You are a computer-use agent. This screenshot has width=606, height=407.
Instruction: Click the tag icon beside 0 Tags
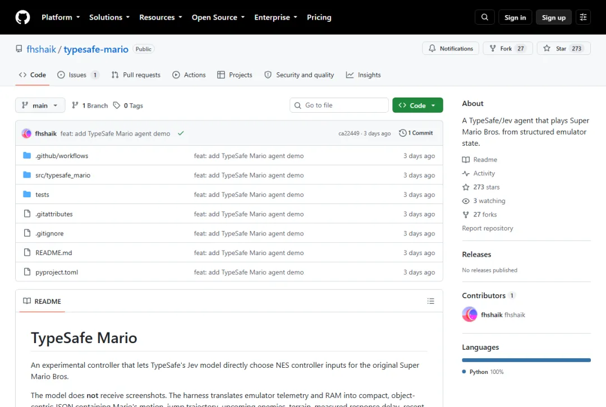tap(116, 105)
